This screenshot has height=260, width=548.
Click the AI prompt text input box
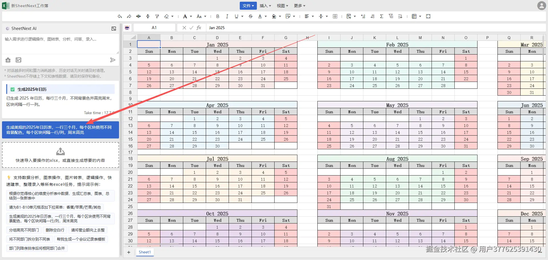tap(61, 44)
